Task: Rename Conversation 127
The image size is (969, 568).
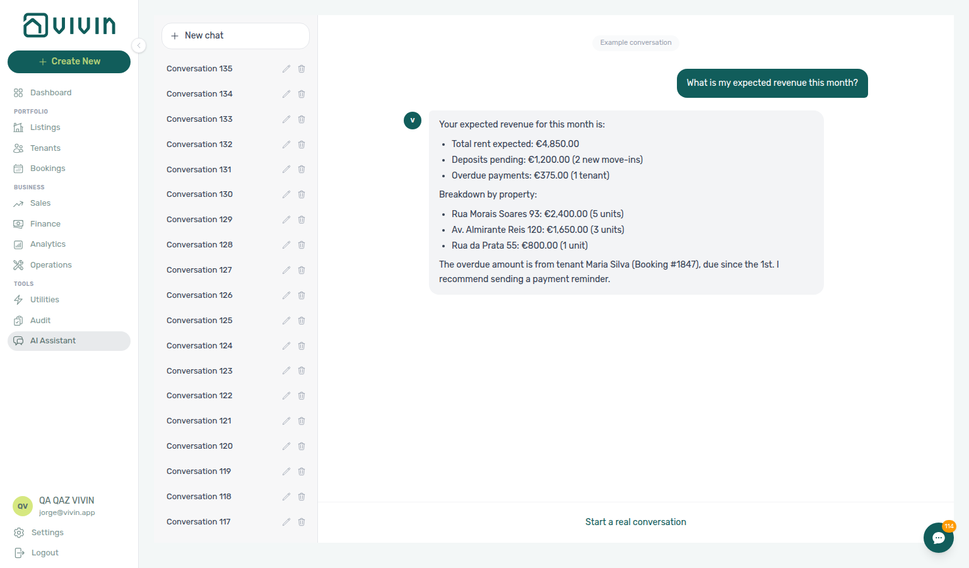Action: coord(286,270)
